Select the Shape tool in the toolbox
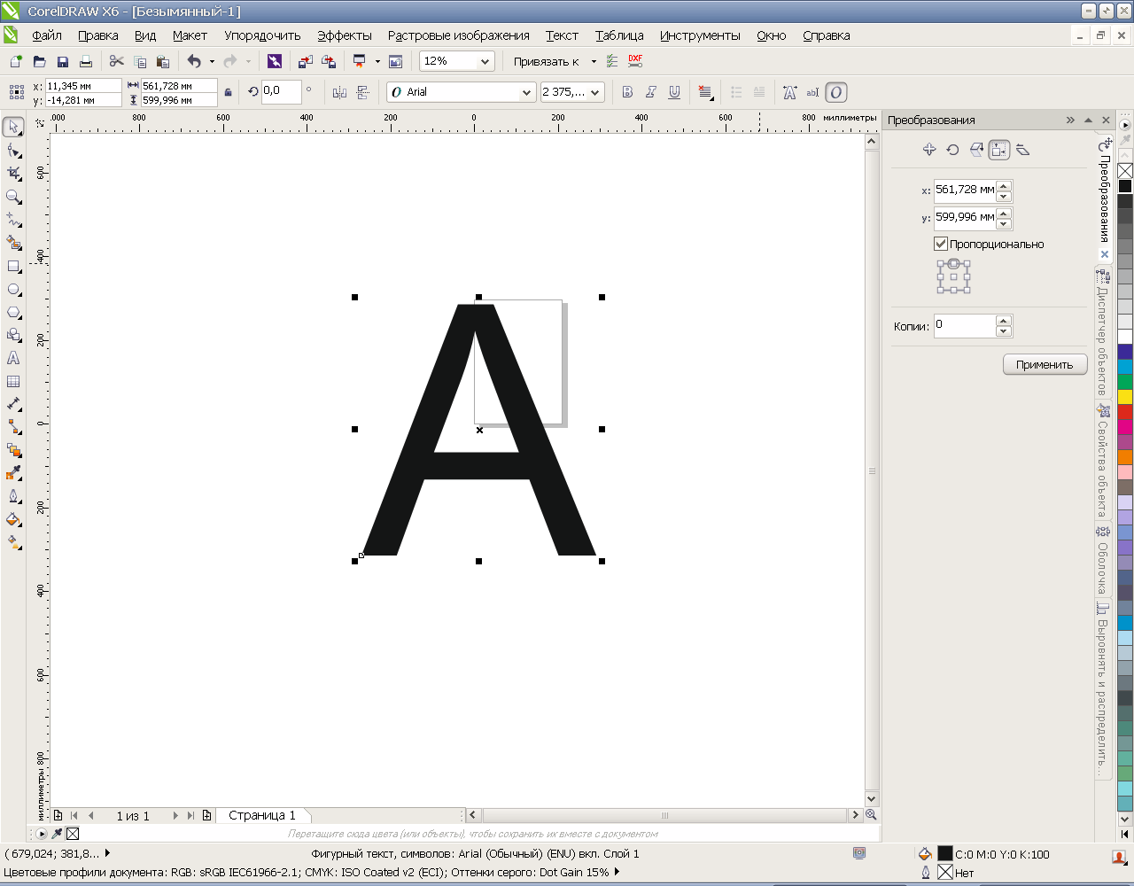This screenshot has height=886, width=1134. pyautogui.click(x=13, y=151)
